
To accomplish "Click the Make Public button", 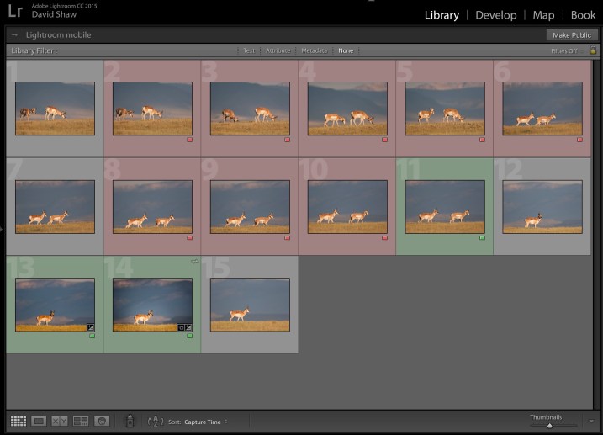I will click(570, 34).
